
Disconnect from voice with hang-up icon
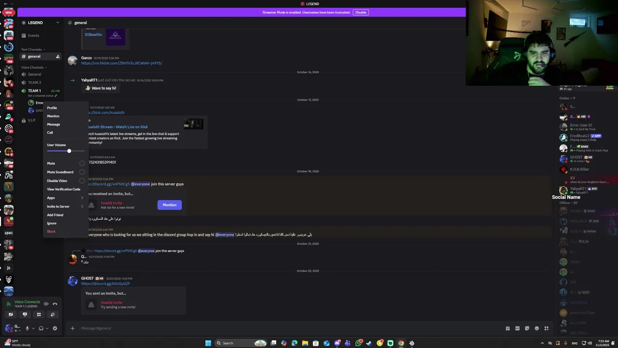point(55,304)
